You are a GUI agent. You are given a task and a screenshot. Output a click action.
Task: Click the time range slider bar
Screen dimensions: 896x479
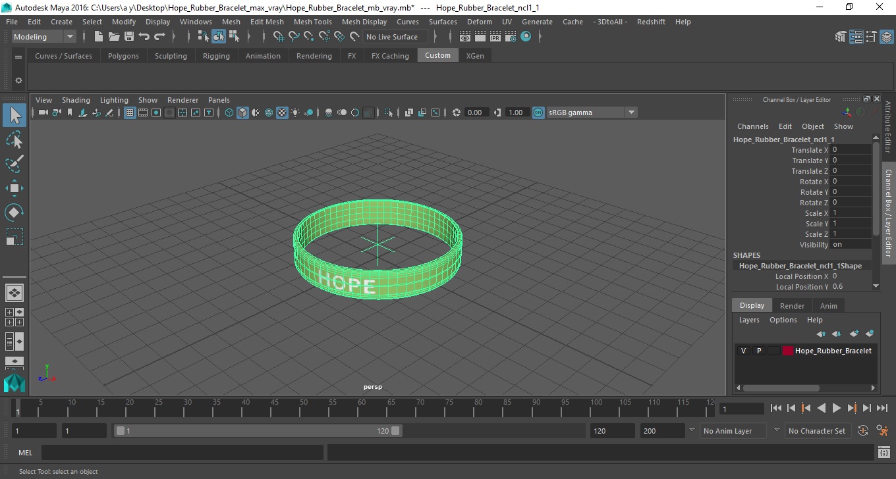[258, 431]
